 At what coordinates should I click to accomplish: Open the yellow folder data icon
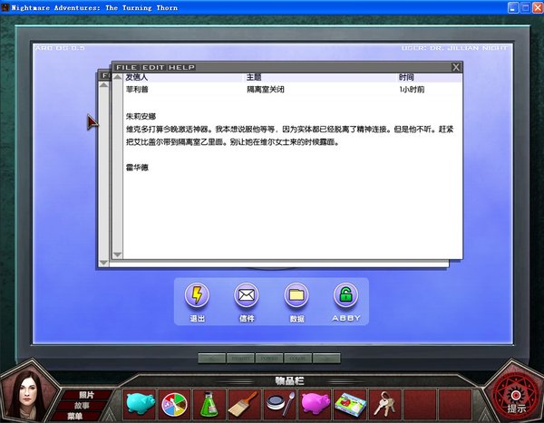296,295
